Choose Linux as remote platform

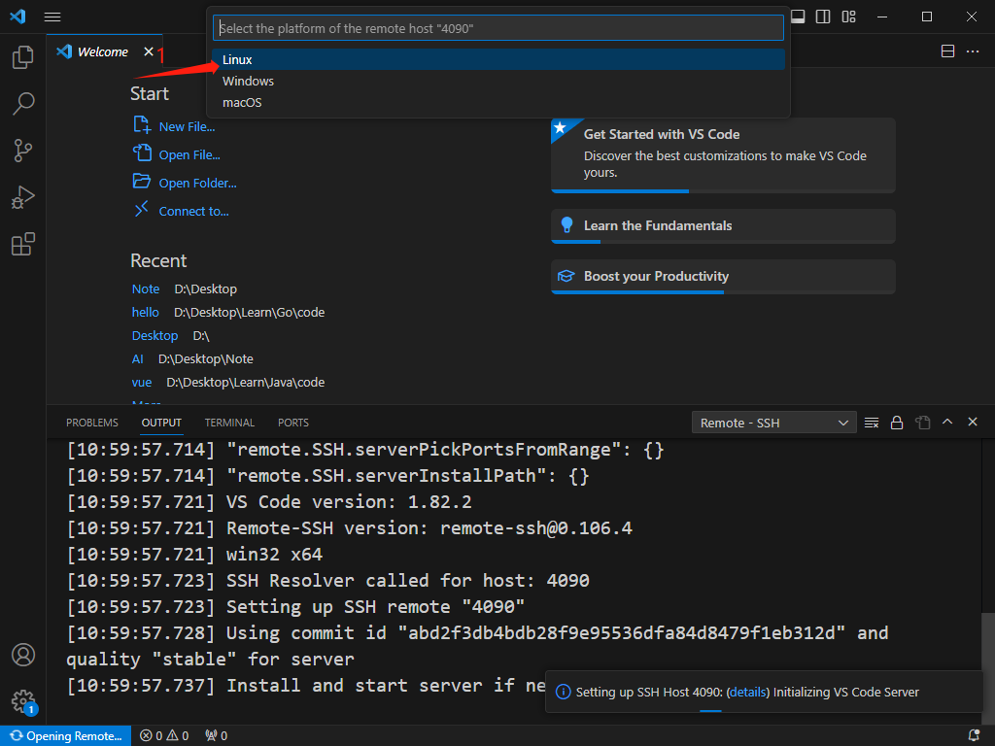pyautogui.click(x=498, y=59)
